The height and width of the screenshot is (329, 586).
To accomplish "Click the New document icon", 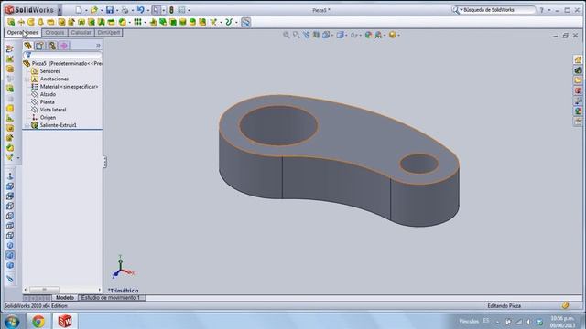I will 79,10.
